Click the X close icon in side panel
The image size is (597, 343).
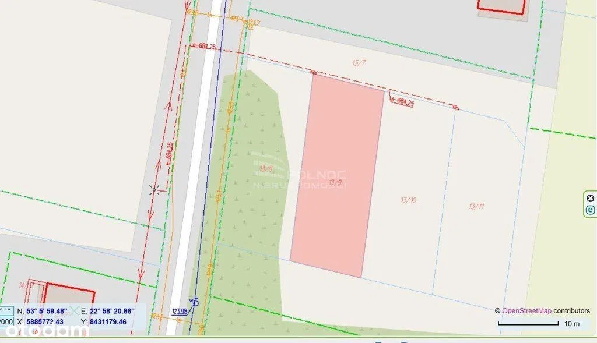pos(590,198)
